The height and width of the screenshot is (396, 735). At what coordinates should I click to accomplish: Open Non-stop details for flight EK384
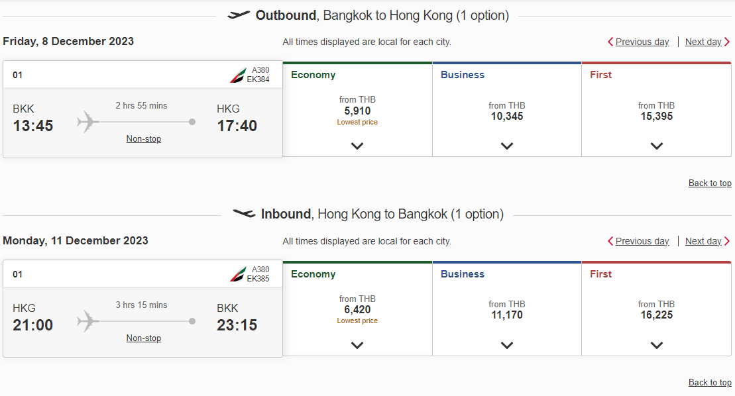143,138
